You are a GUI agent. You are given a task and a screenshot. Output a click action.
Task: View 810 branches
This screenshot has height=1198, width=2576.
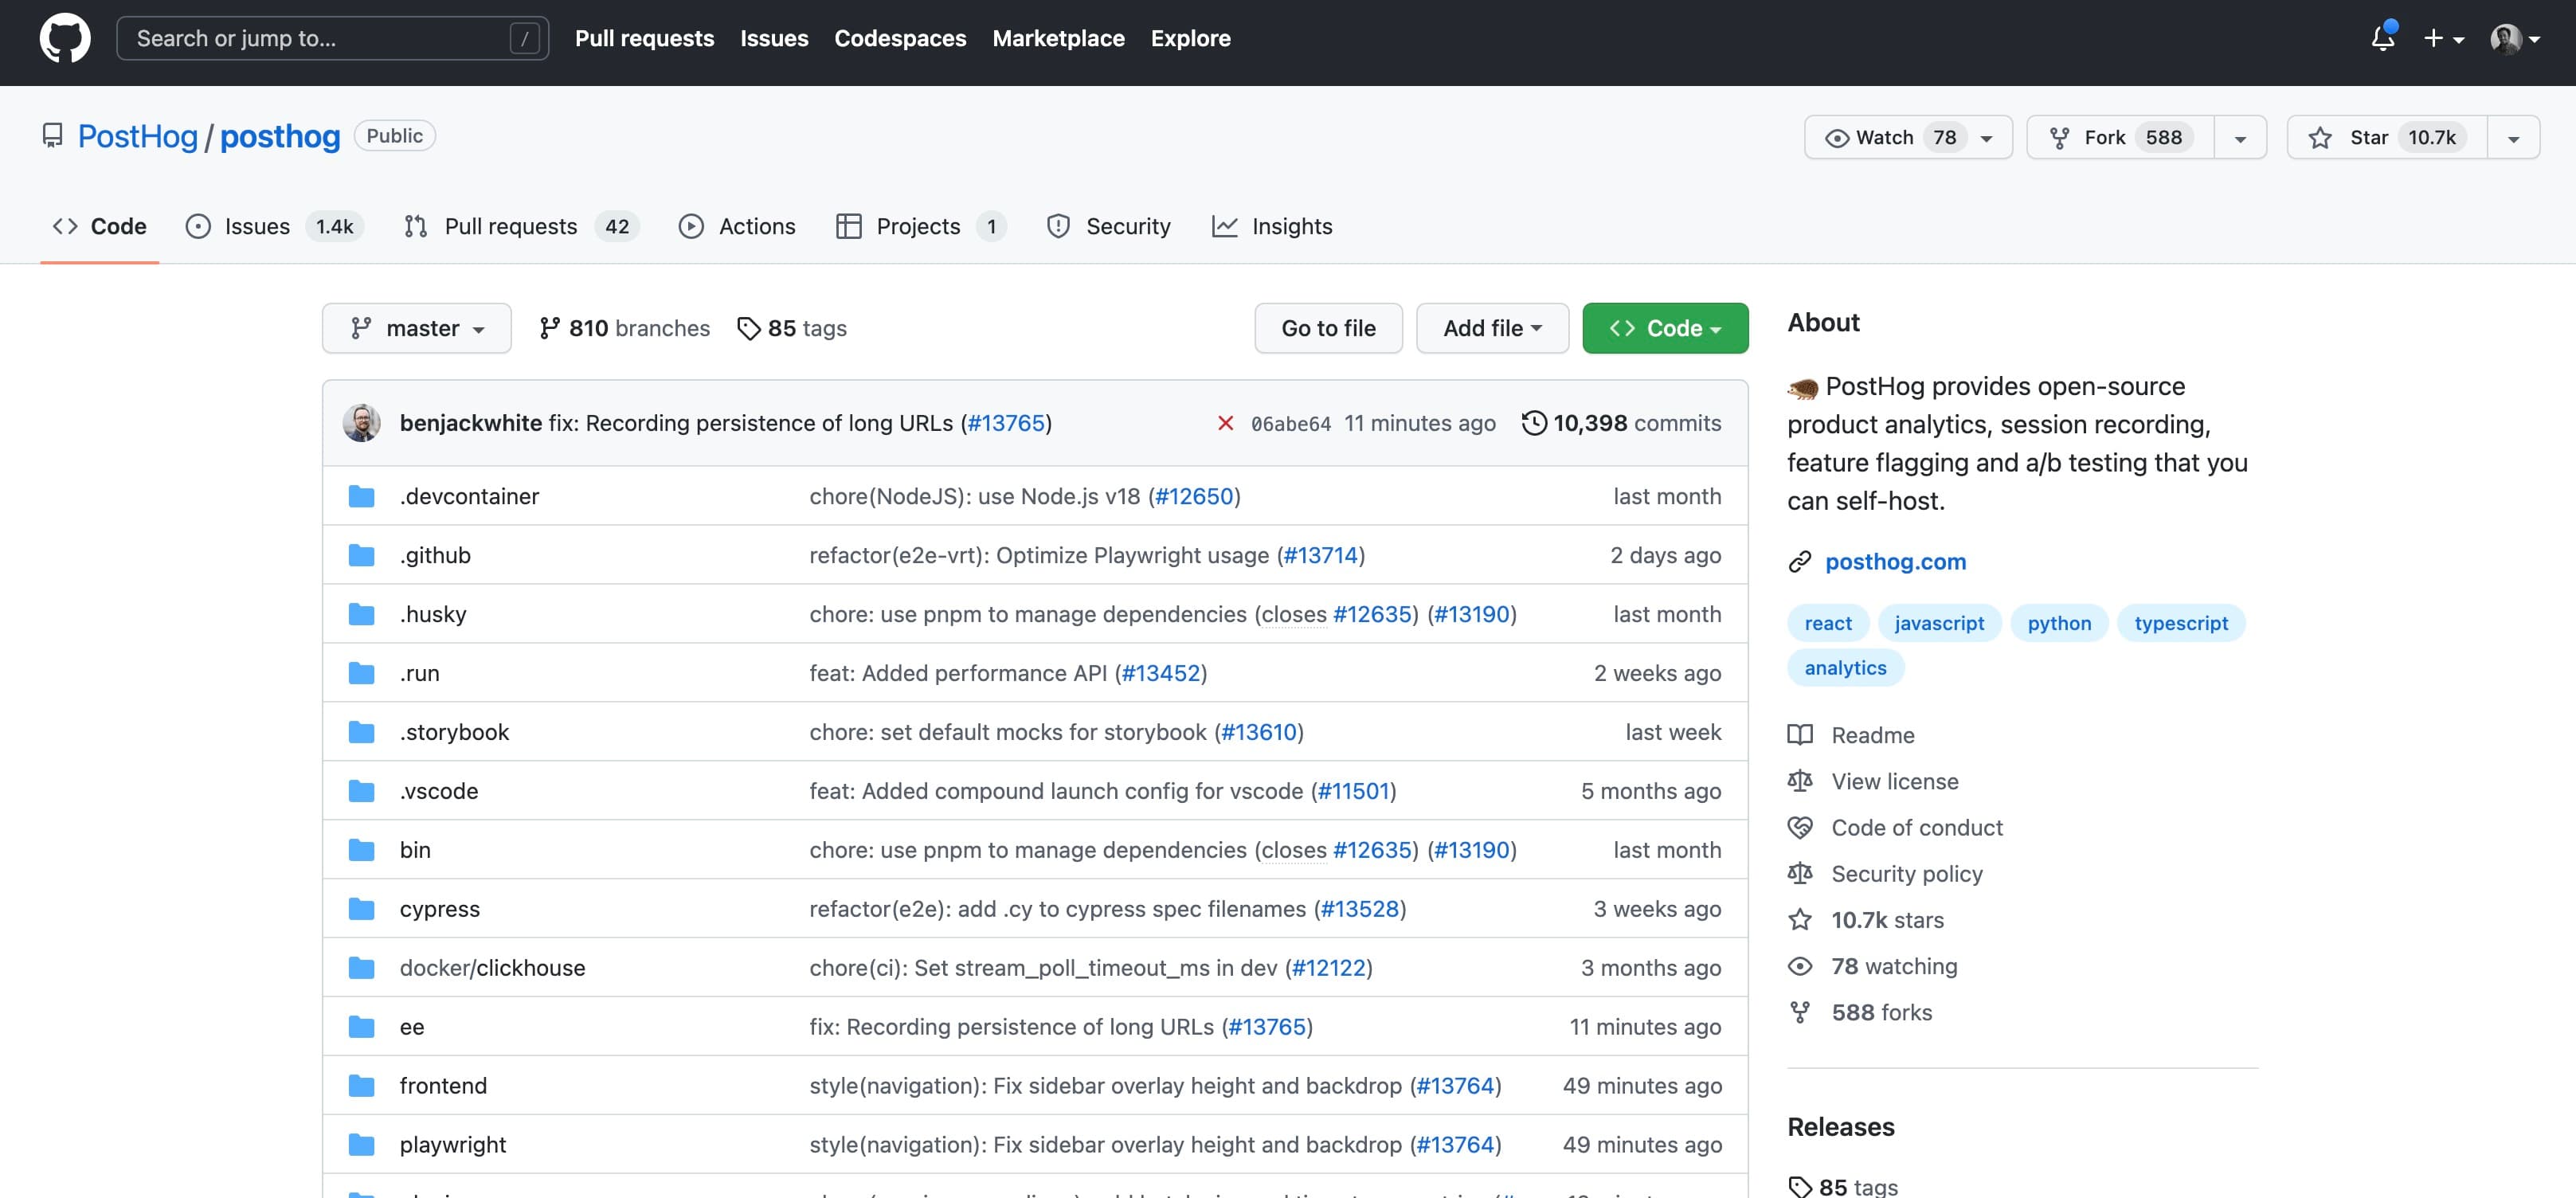coord(624,328)
